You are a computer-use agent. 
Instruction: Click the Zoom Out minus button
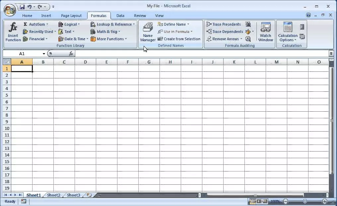point(286,201)
